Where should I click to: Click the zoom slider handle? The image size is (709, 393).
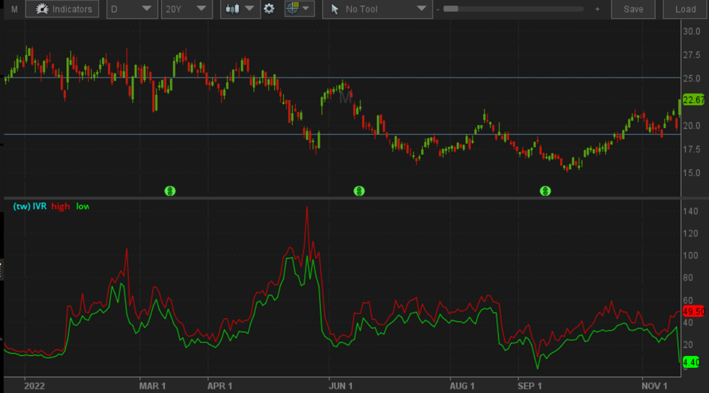(451, 9)
